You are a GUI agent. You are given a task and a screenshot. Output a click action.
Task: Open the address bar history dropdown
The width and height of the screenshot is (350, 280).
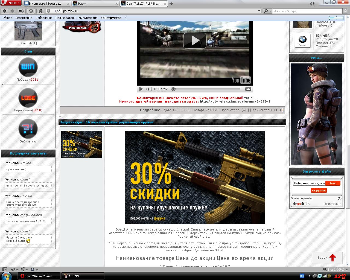coord(259,11)
